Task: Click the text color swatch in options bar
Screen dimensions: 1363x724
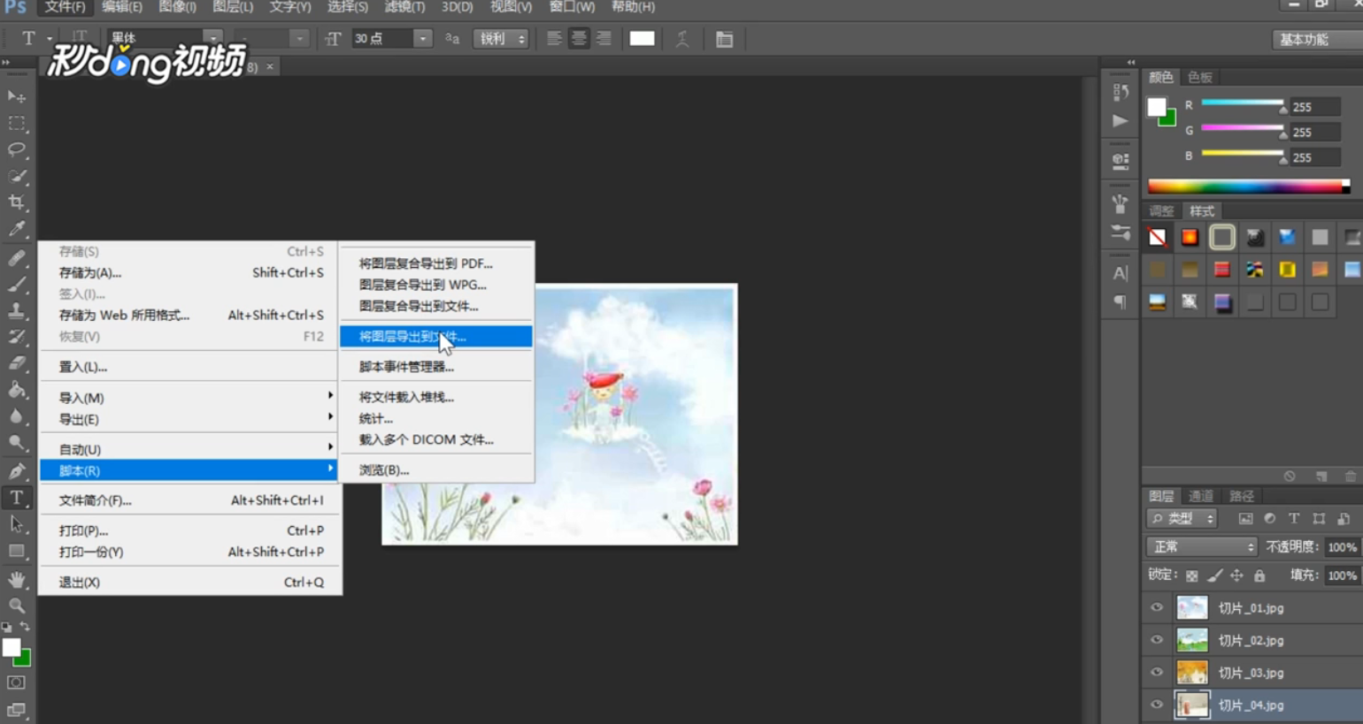Action: pyautogui.click(x=642, y=39)
